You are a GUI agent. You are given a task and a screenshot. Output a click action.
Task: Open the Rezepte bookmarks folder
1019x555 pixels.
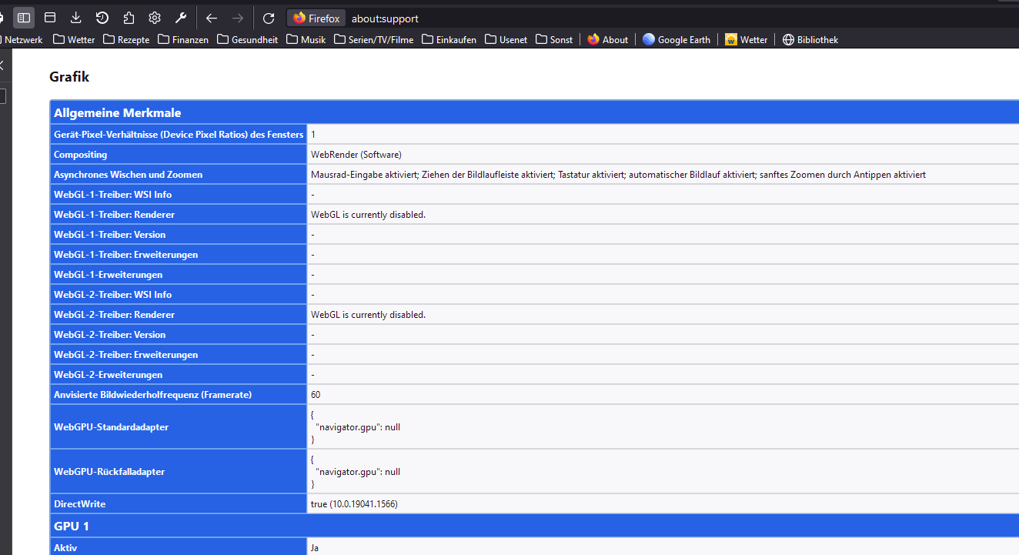pyautogui.click(x=126, y=39)
